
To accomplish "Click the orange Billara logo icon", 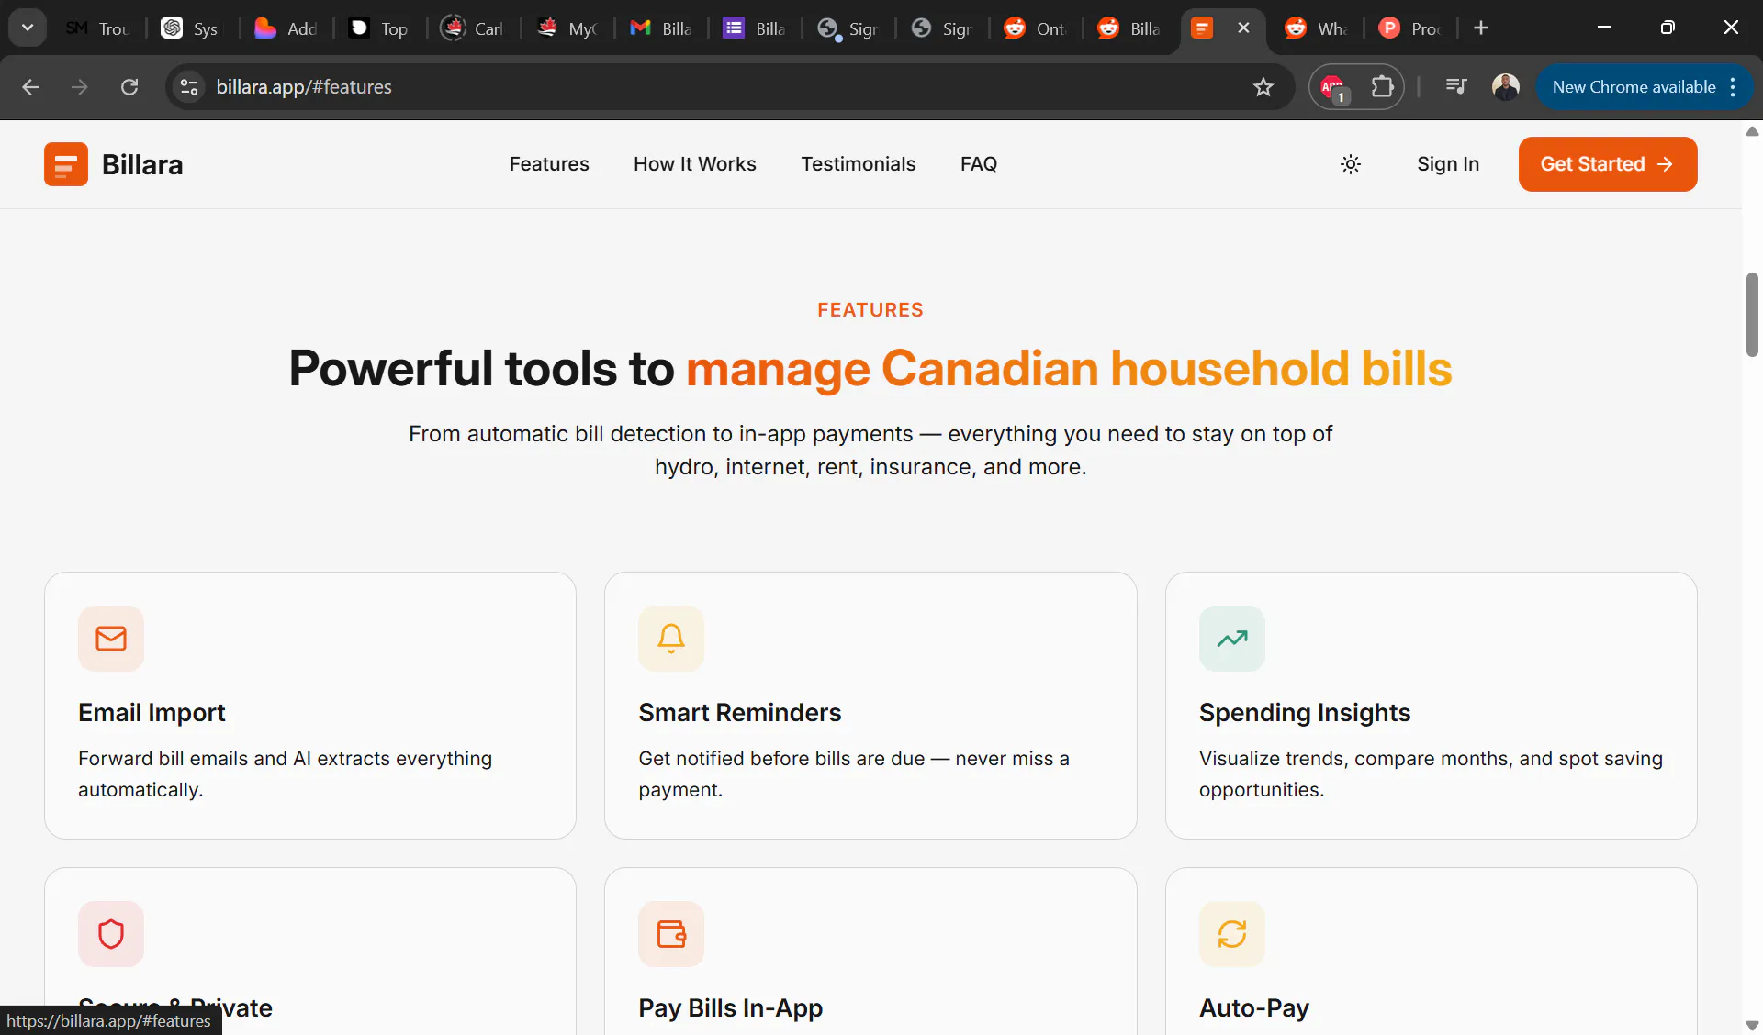I will tap(66, 164).
